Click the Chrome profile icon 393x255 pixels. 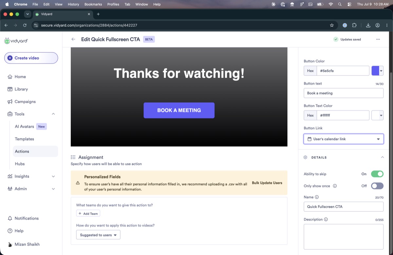click(378, 25)
